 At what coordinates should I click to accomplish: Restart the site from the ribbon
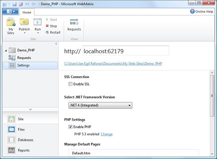pyautogui.click(x=53, y=32)
